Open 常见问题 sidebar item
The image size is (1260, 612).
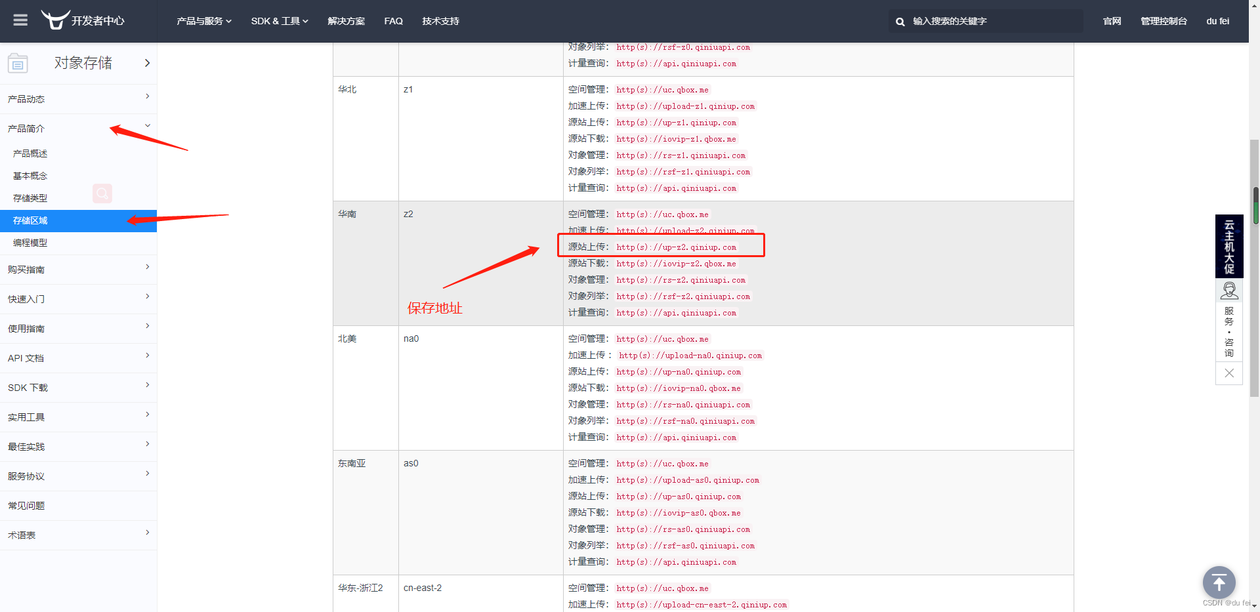[x=79, y=506]
